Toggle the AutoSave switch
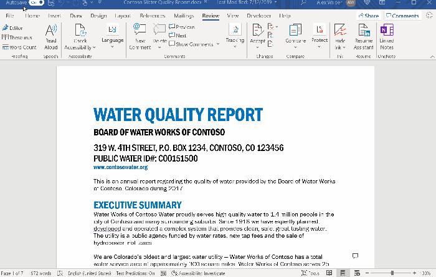436x277 pixels. click(x=36, y=2)
